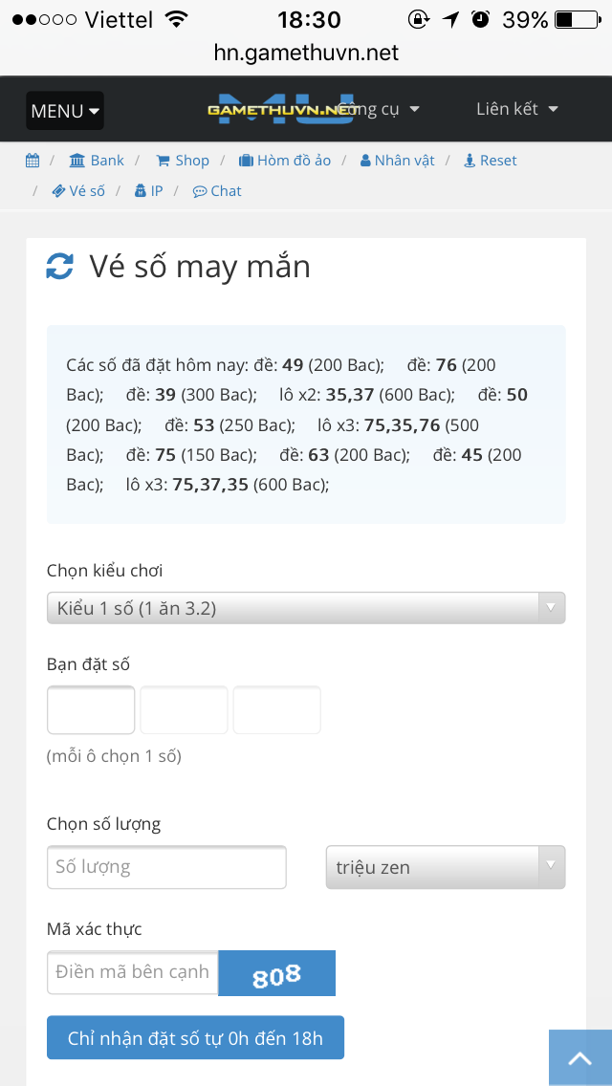The height and width of the screenshot is (1086, 612).
Task: Click the Số lượng quantity field
Action: 166,867
